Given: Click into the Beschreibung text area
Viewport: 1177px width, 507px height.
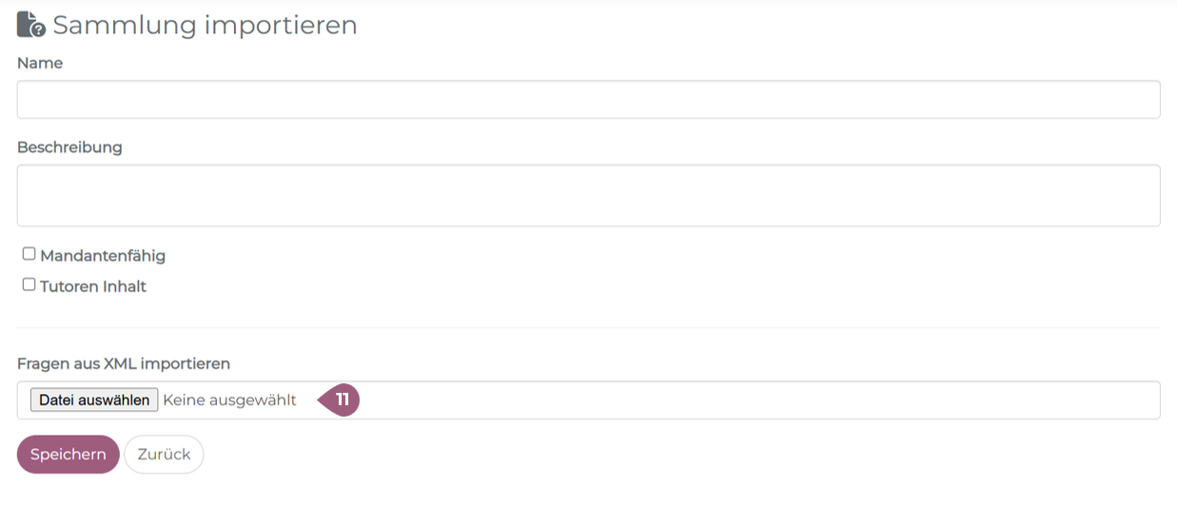Looking at the screenshot, I should [x=588, y=196].
